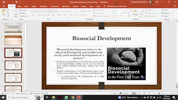Open the Select dropdown in Editing

(x=166, y=16)
